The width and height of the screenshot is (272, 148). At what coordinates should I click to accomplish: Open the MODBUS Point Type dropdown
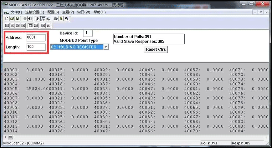(x=105, y=47)
